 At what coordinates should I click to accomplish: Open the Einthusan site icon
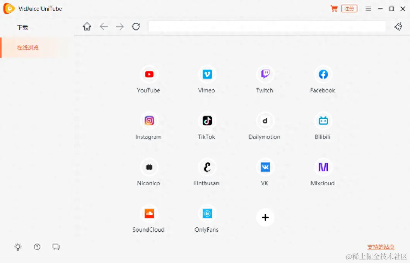pos(207,167)
